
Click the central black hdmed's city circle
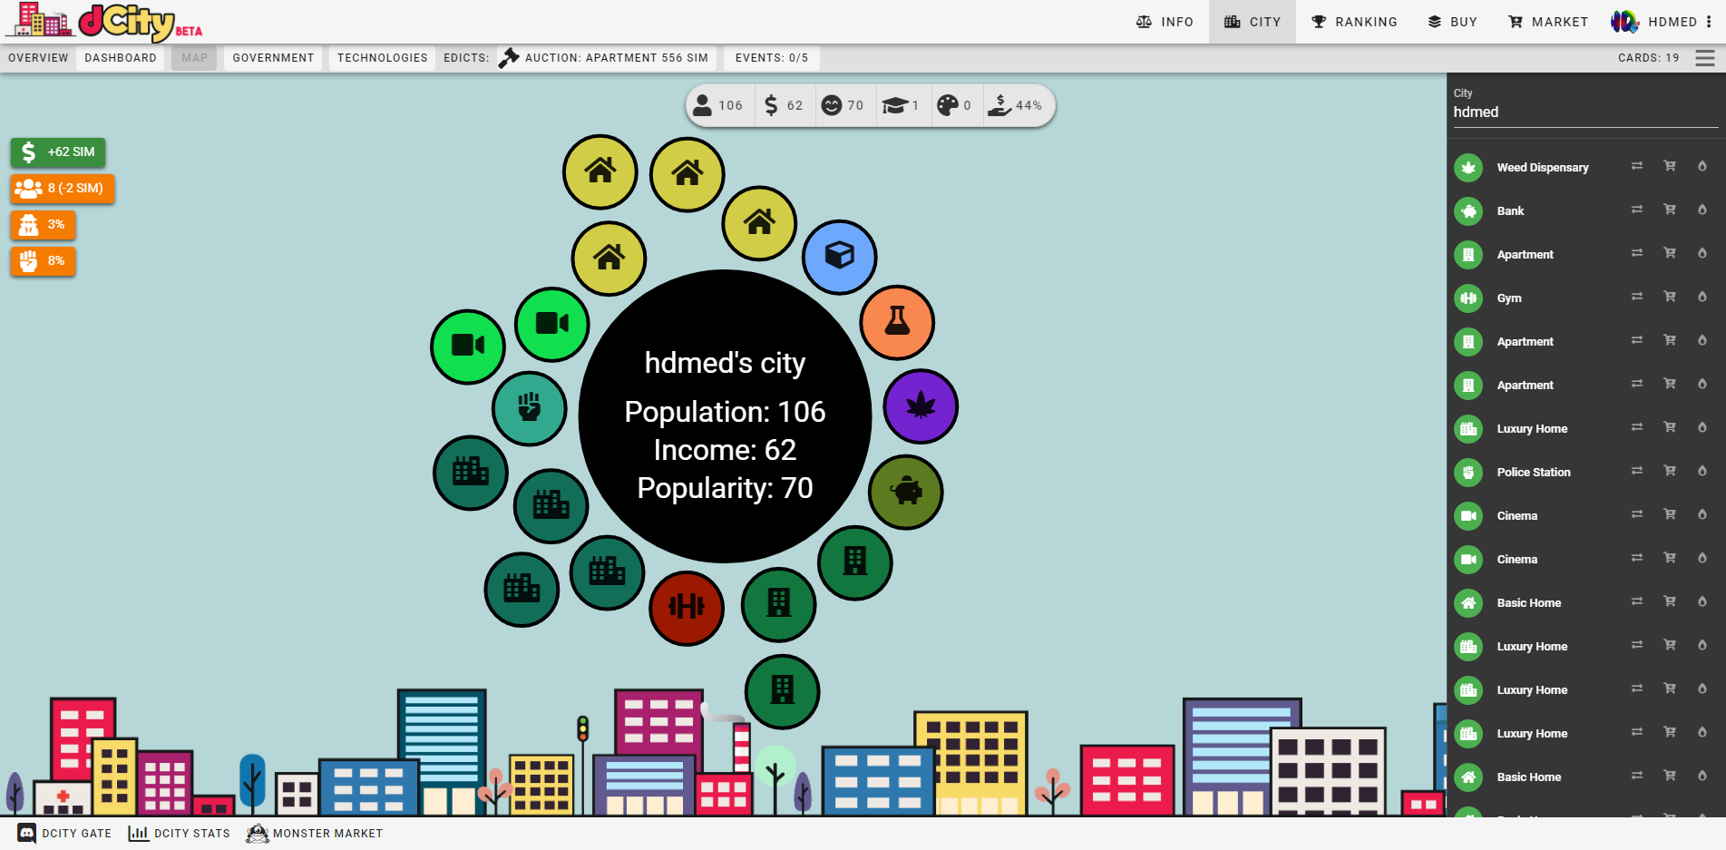coord(725,416)
